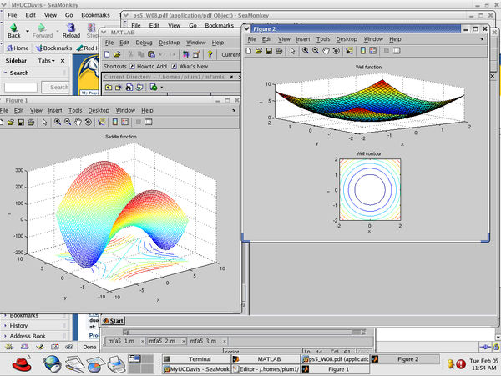Click the SeaMonkey Reload button
The image size is (501, 376).
71,31
